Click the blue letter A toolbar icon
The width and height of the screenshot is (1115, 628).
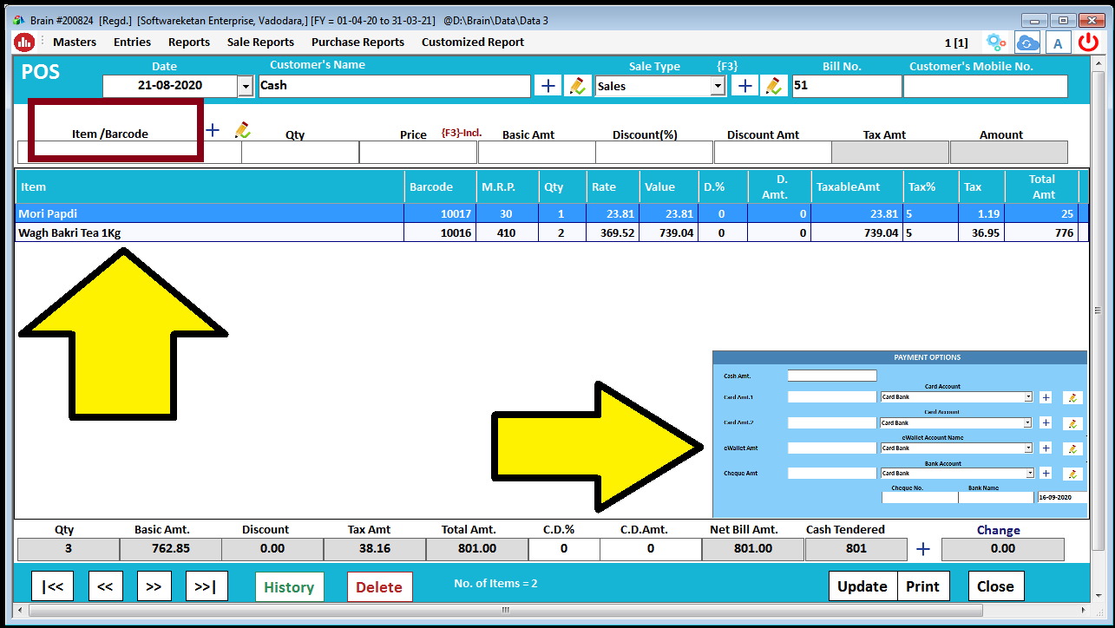1058,41
